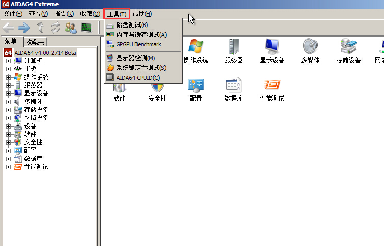Select 配置 in the tree
Viewport: 384px width, 246px height.
[30, 151]
